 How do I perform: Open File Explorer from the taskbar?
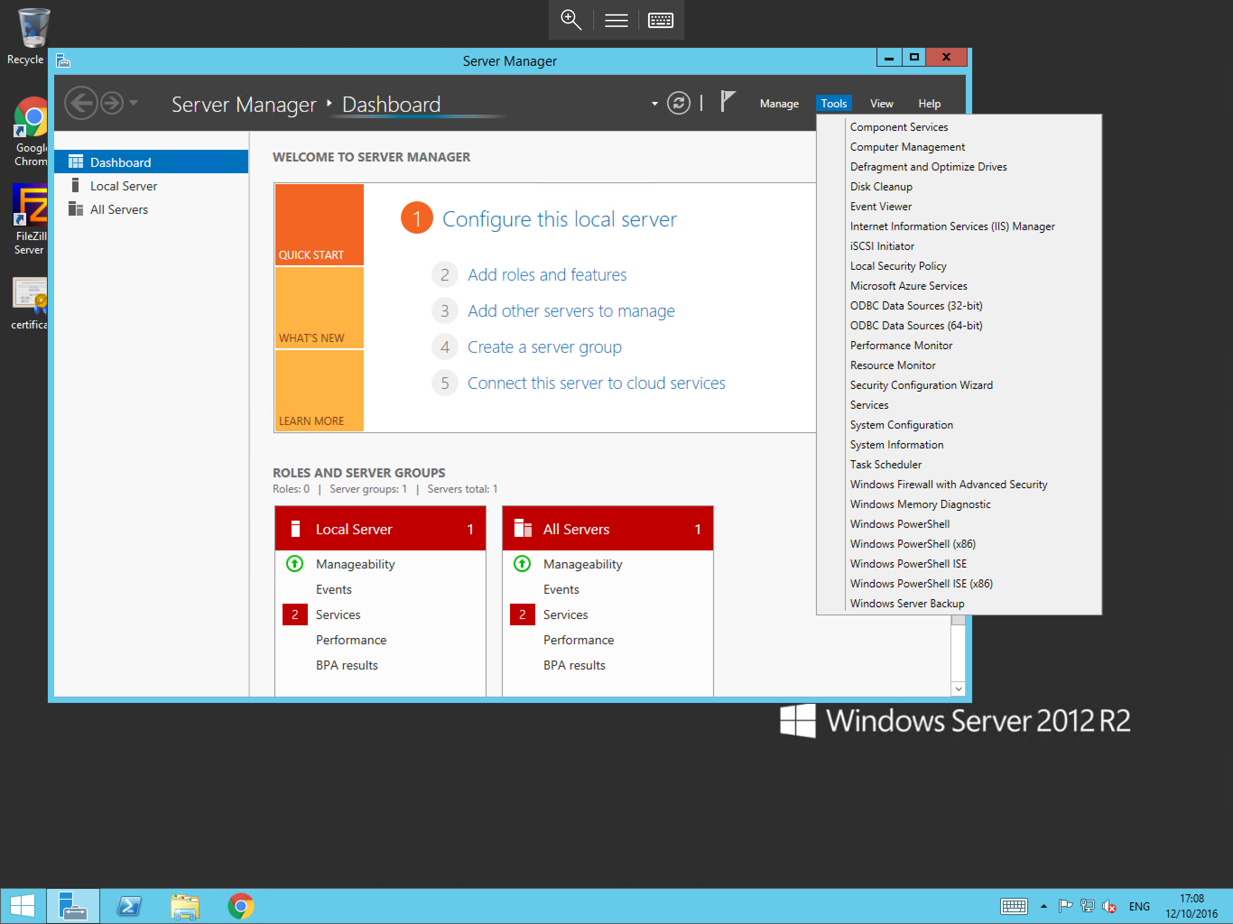click(185, 906)
